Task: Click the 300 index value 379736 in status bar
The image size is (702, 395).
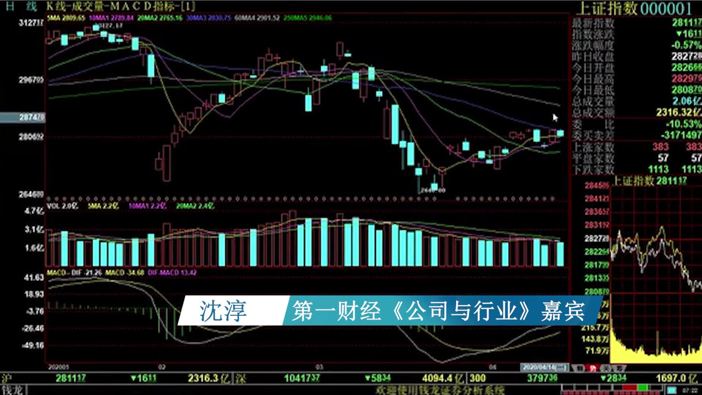Action: 542,378
